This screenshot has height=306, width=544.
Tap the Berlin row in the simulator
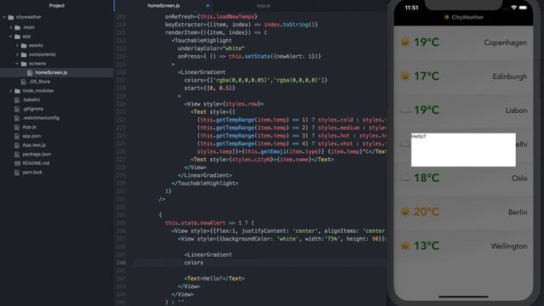tap(463, 212)
